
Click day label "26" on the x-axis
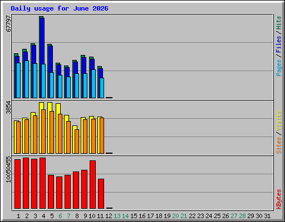pyautogui.click(x=225, y=216)
